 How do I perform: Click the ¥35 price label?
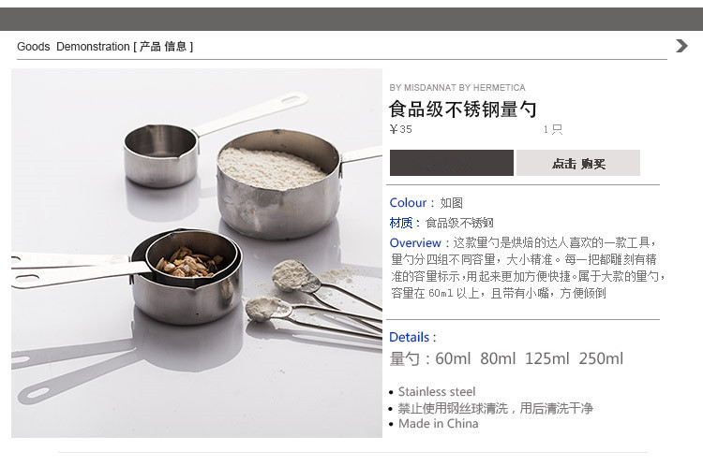[401, 129]
